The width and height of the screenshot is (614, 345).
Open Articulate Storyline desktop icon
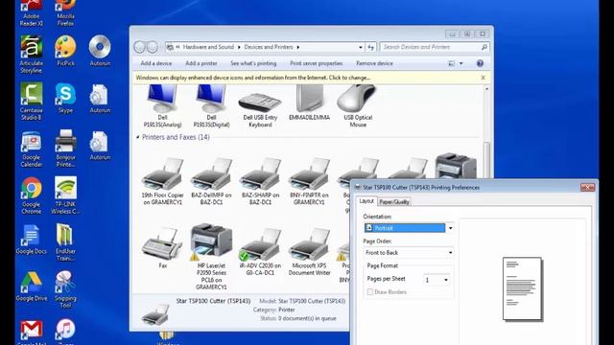32,54
